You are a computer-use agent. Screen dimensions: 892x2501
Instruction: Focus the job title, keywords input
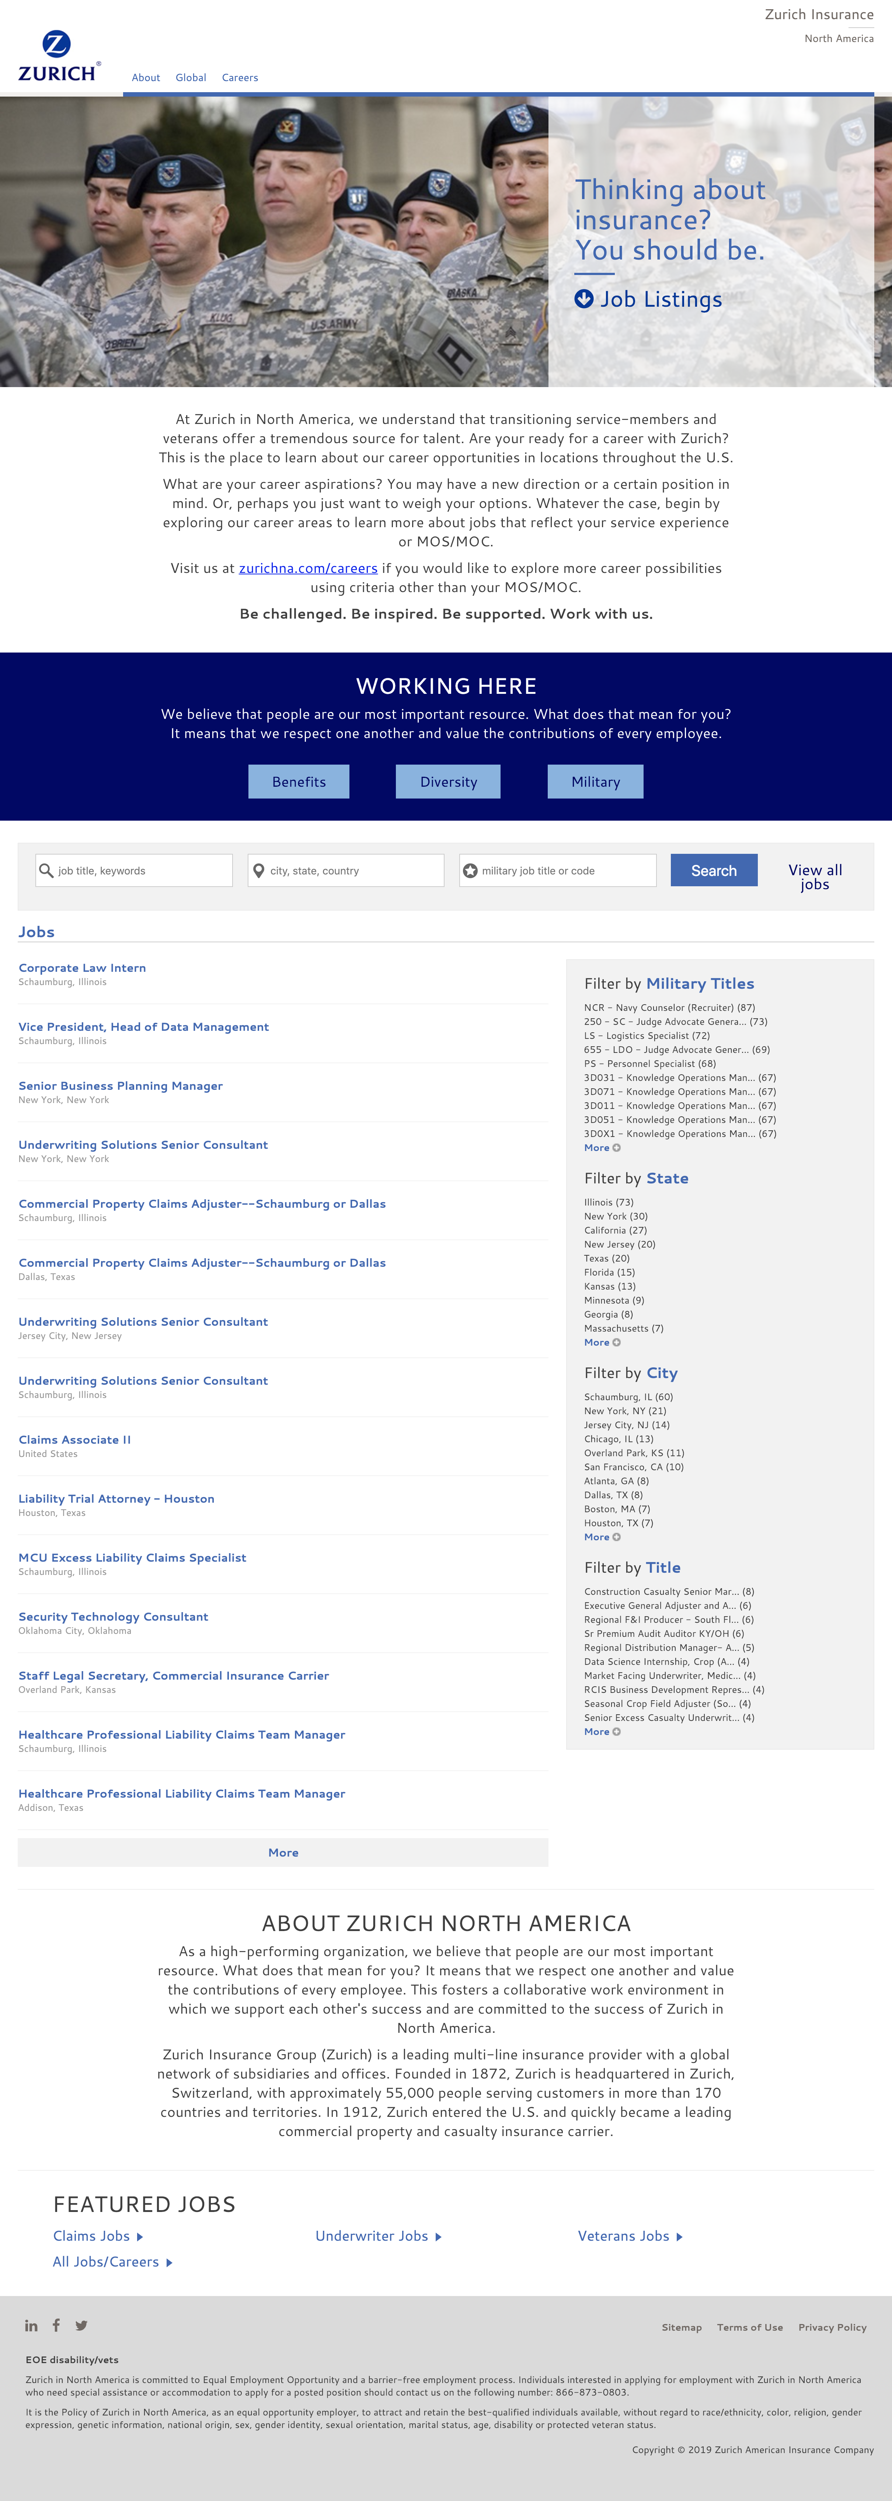tap(134, 871)
